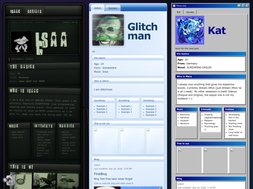The height and width of the screenshot is (189, 253).
Task: Click the floating camera mascot icon
Action: tap(9, 180)
